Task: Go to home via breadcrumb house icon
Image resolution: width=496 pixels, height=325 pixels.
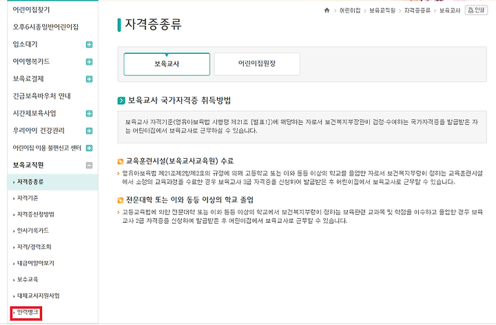Action: [327, 10]
